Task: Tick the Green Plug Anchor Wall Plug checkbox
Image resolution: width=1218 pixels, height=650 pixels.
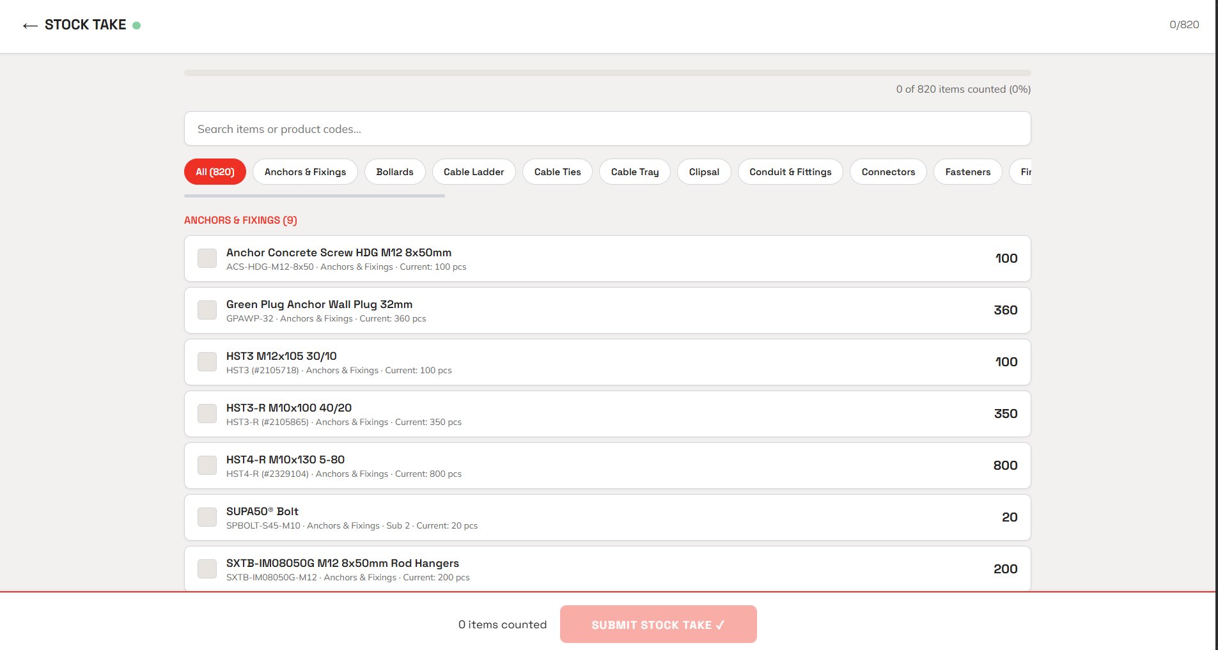Action: pos(207,310)
